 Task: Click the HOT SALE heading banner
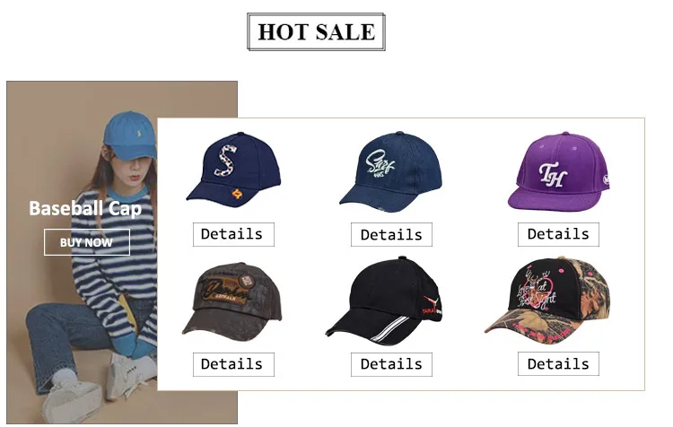point(317,31)
